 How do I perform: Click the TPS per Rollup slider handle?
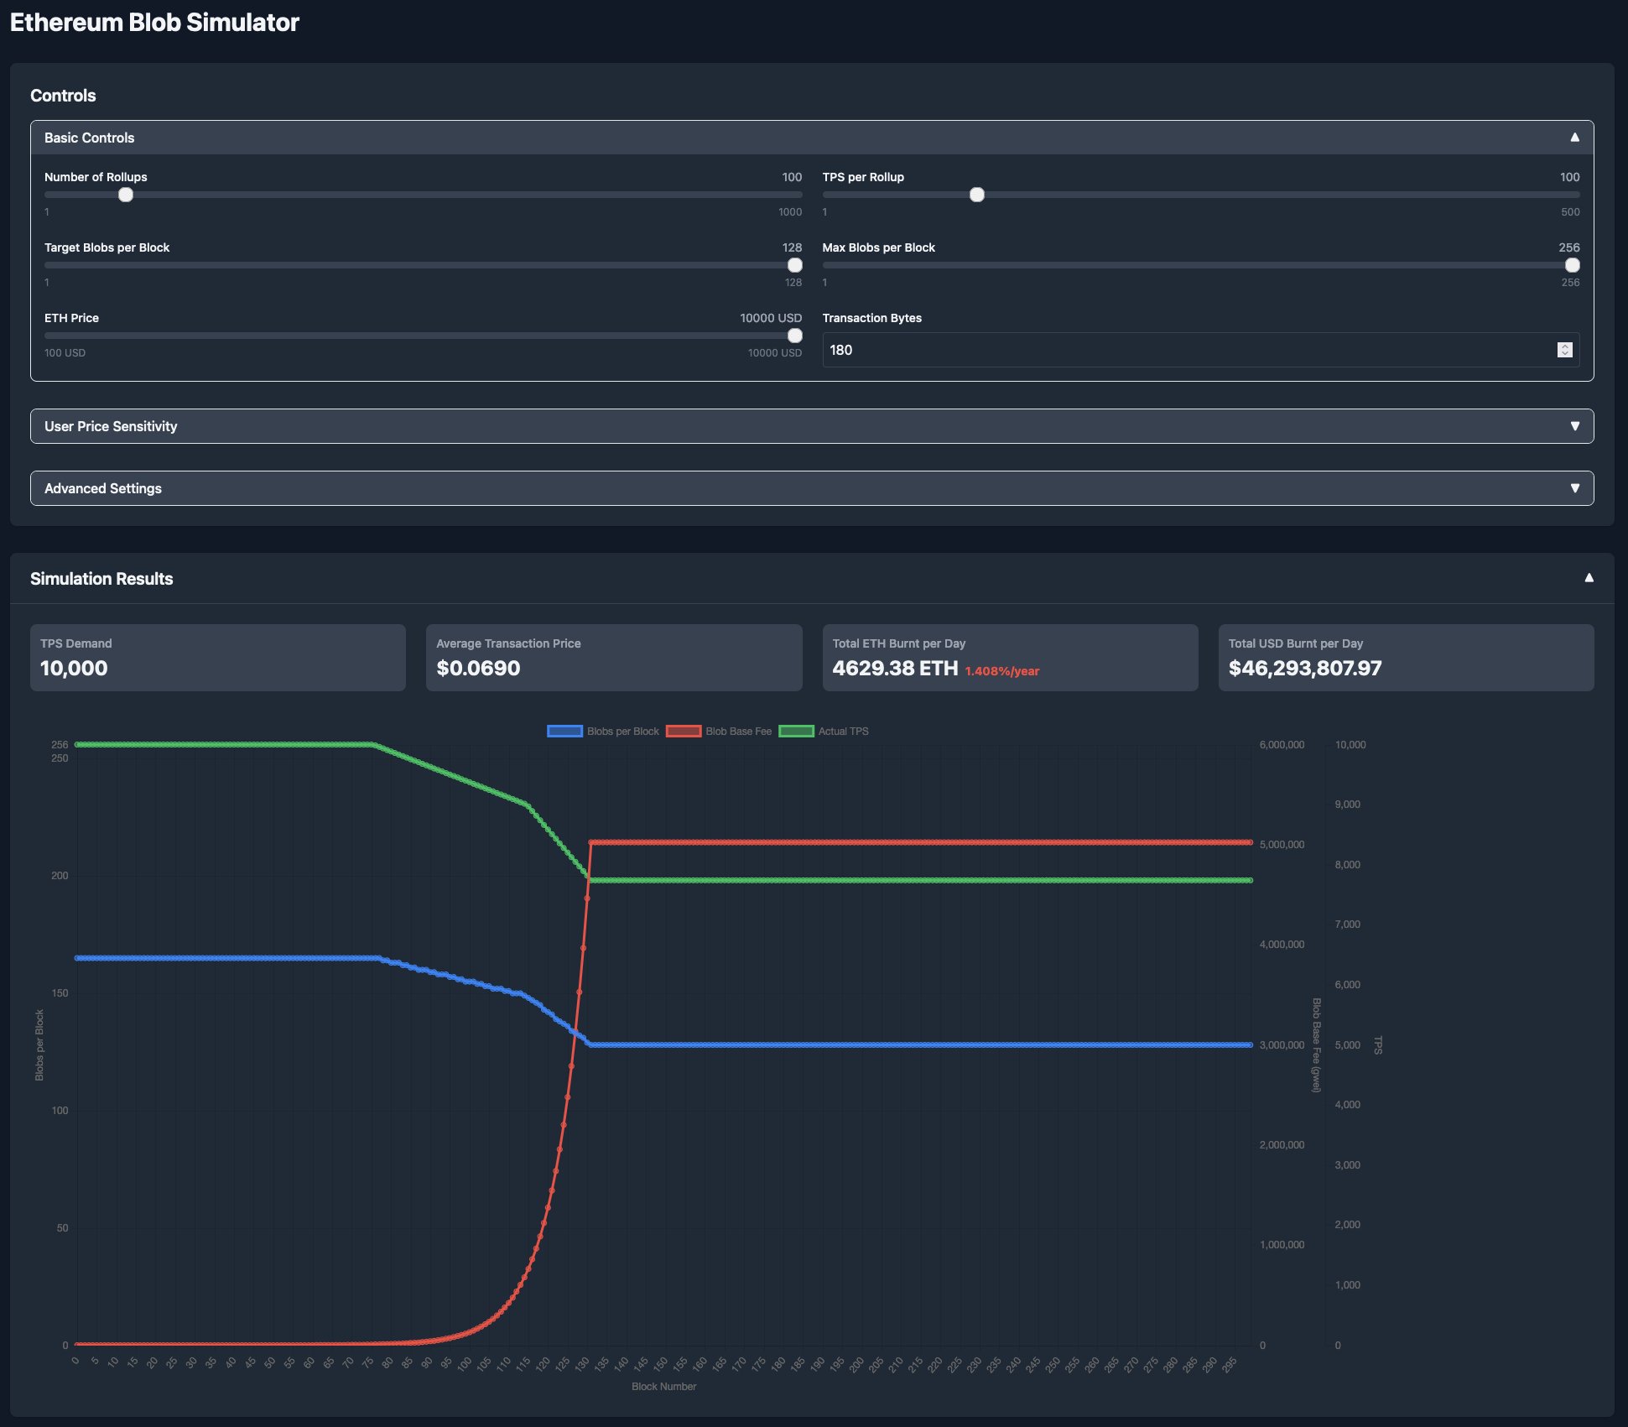[x=977, y=195]
